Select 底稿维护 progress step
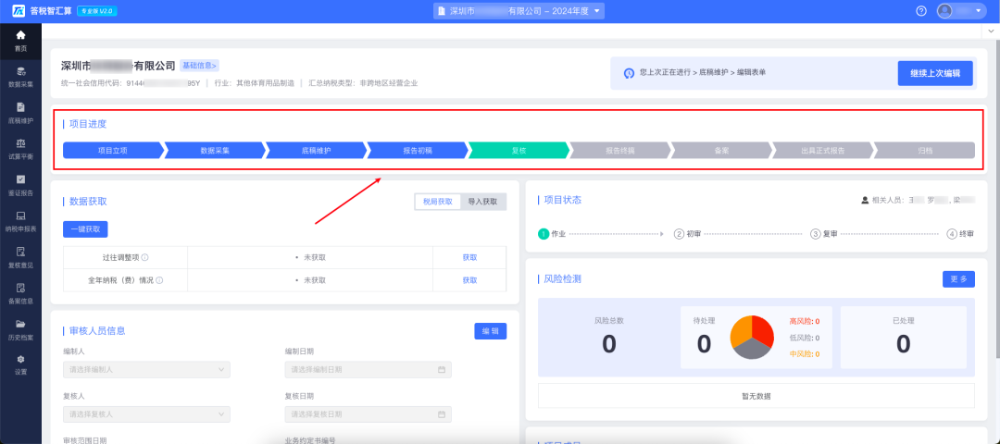Viewport: 1000px width, 444px height. pos(317,151)
